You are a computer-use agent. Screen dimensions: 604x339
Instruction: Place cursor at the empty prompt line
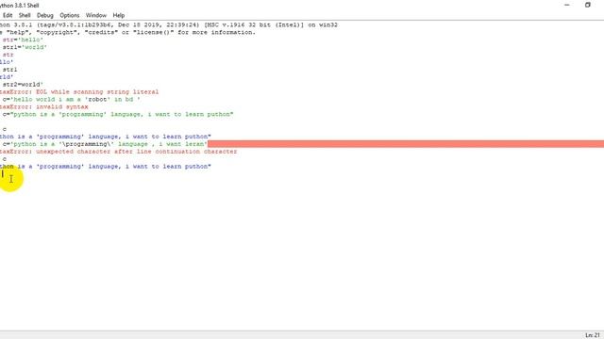3,173
